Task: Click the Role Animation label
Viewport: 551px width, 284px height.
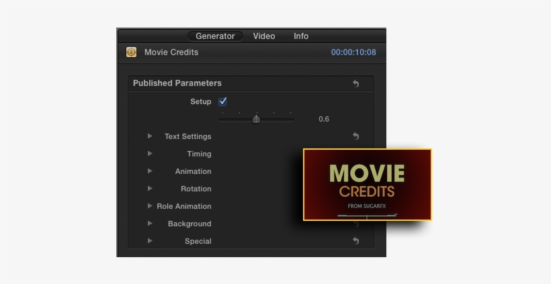Action: click(x=184, y=206)
